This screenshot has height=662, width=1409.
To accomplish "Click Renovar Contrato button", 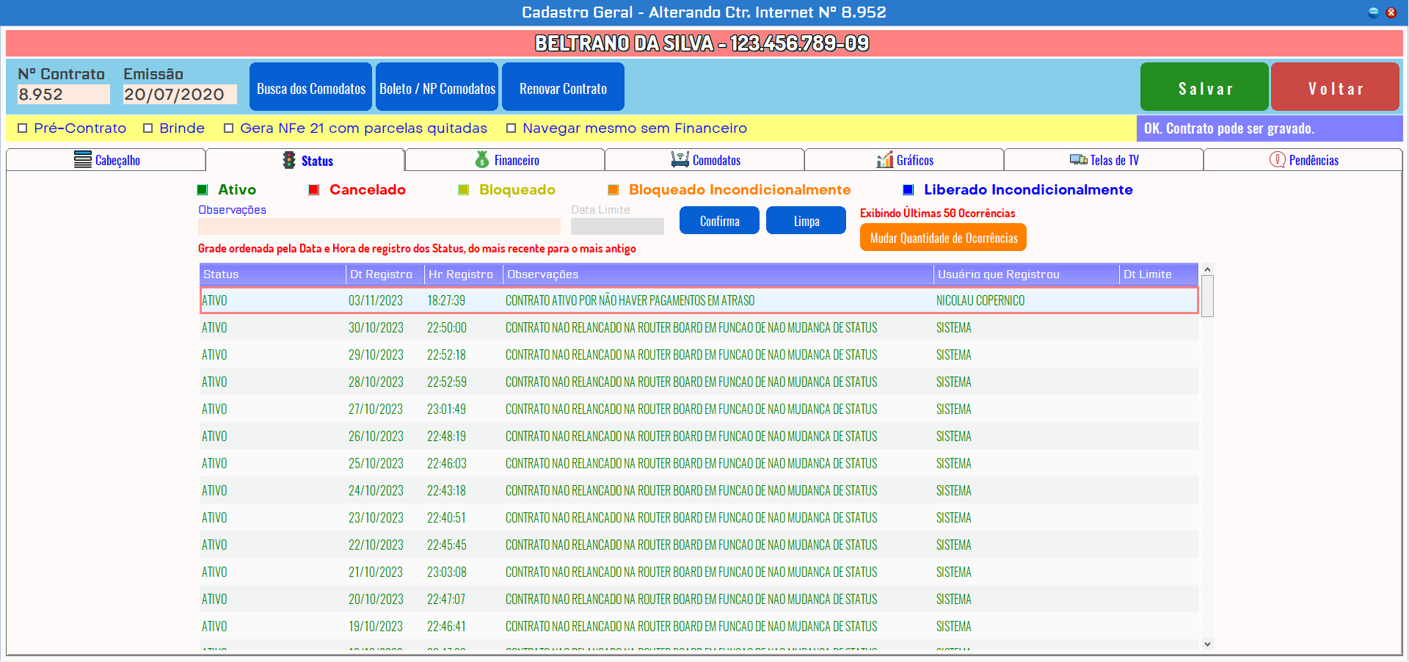I will click(563, 87).
